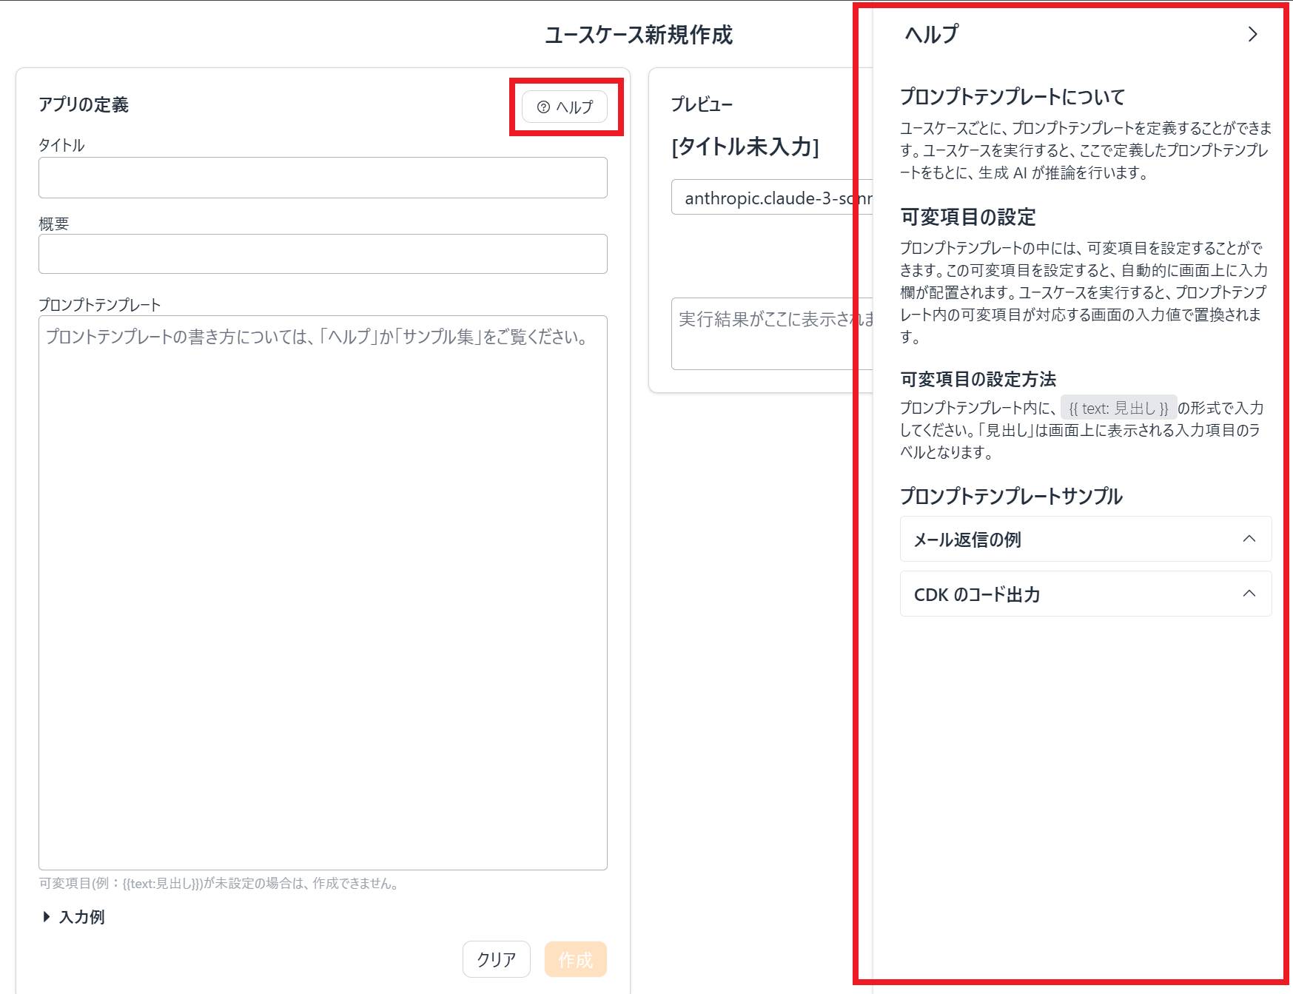
Task: Select the {{ text: 見出し }} code snippet
Action: point(1118,407)
